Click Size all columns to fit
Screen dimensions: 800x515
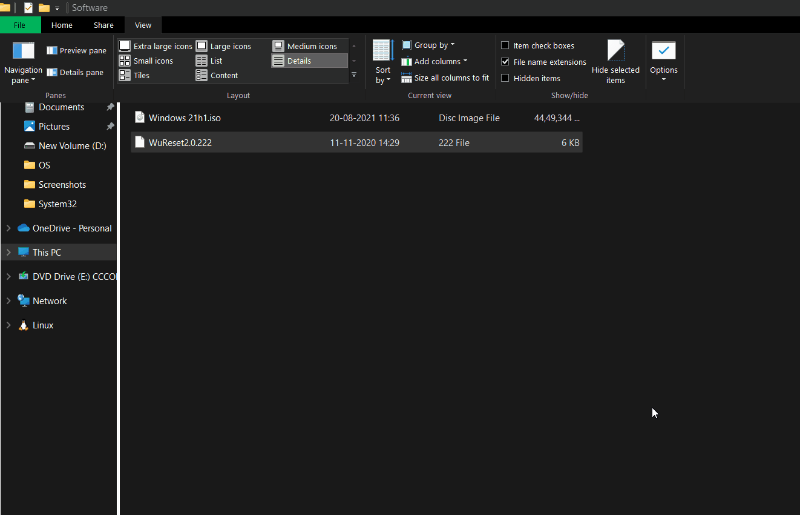coord(445,78)
